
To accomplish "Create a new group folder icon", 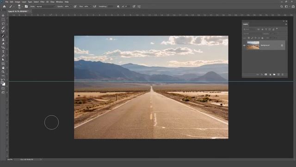I will [x=274, y=74].
